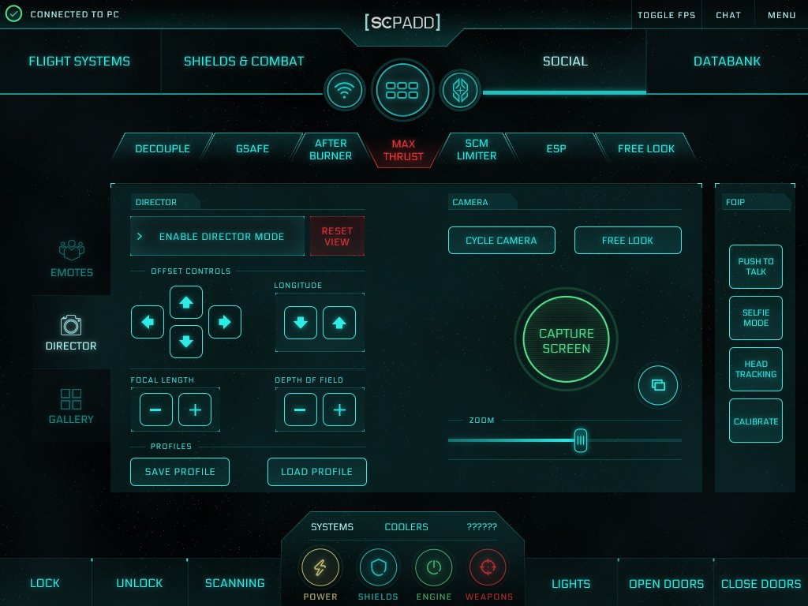The height and width of the screenshot is (606, 808).
Task: Open the central keypad grid icon
Action: tap(402, 90)
